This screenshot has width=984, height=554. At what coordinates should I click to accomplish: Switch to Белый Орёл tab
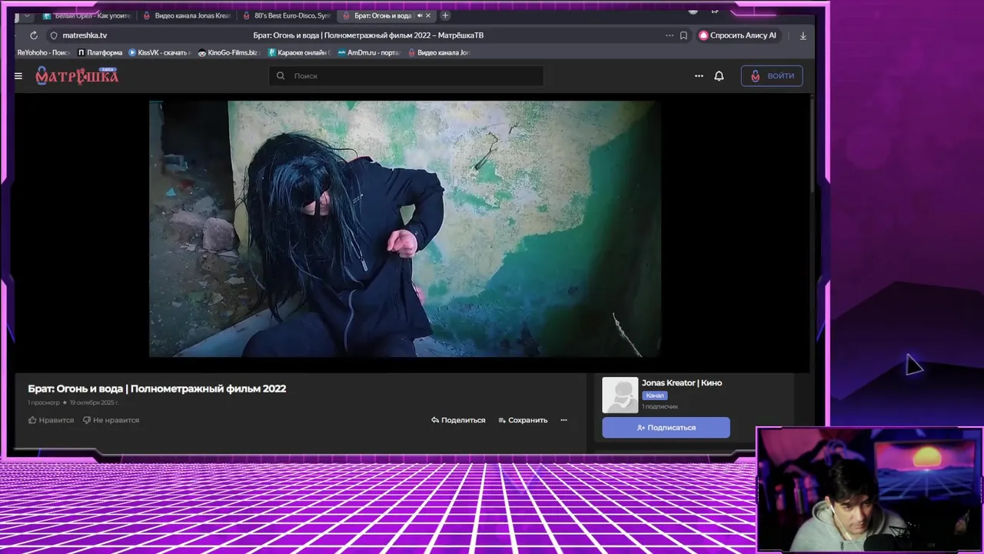coord(87,15)
